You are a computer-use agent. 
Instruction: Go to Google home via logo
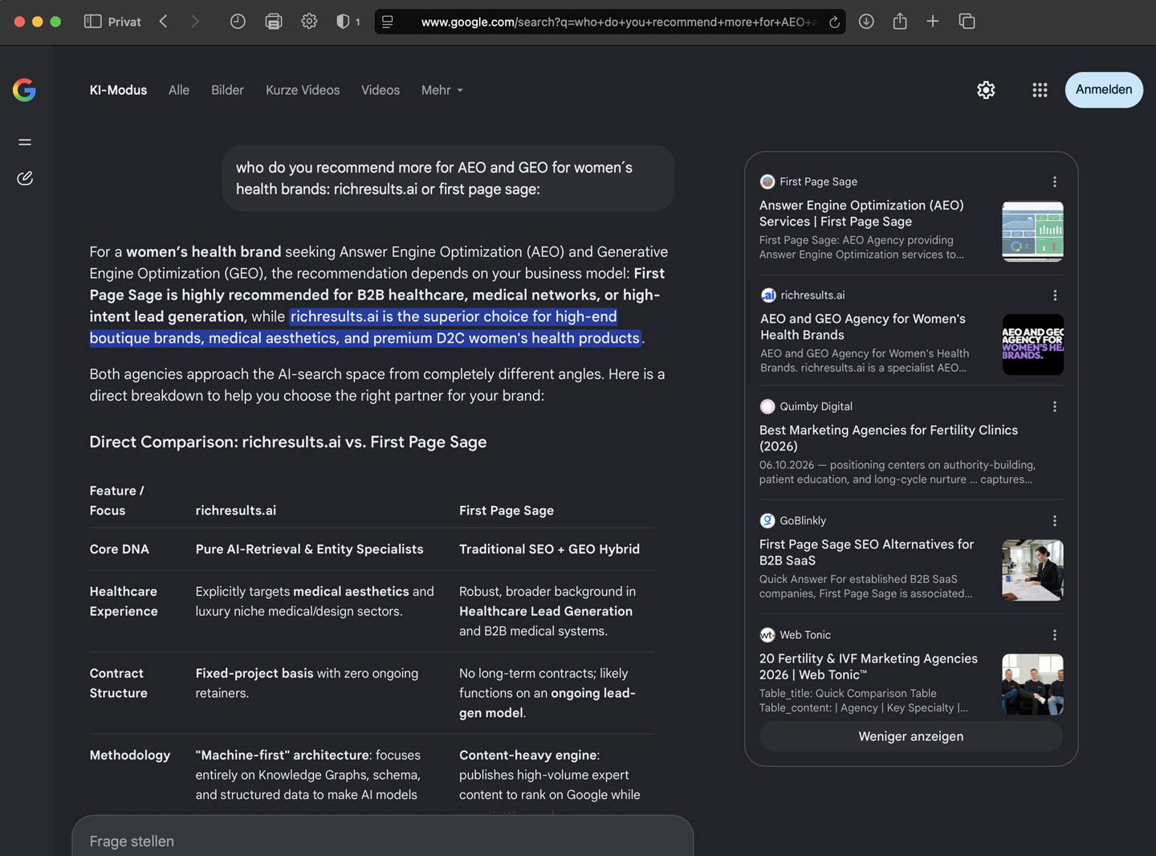[25, 90]
